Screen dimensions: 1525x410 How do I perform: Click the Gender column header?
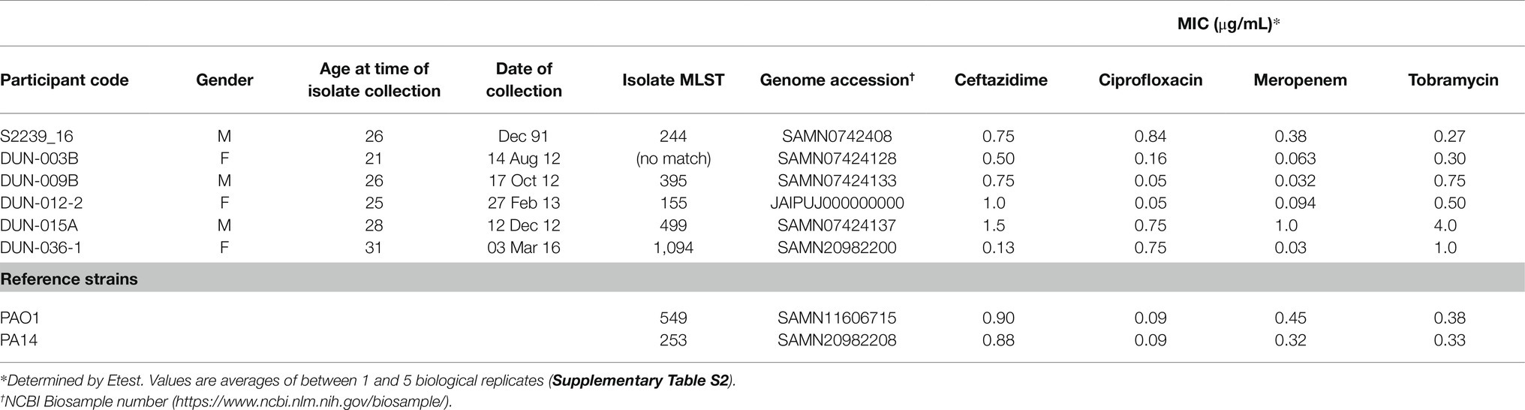(224, 80)
